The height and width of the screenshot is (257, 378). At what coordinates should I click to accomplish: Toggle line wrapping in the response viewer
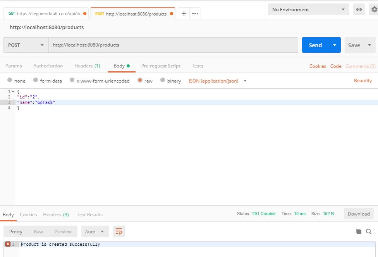click(119, 231)
